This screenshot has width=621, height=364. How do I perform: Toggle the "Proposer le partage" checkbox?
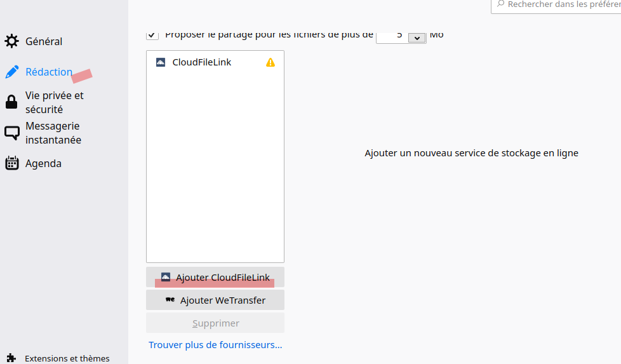[152, 35]
